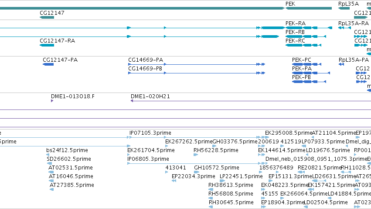This screenshot has height=209, width=371.
Task: Click the bs24f12.5prime EST arrow
Action: (x=48, y=155)
